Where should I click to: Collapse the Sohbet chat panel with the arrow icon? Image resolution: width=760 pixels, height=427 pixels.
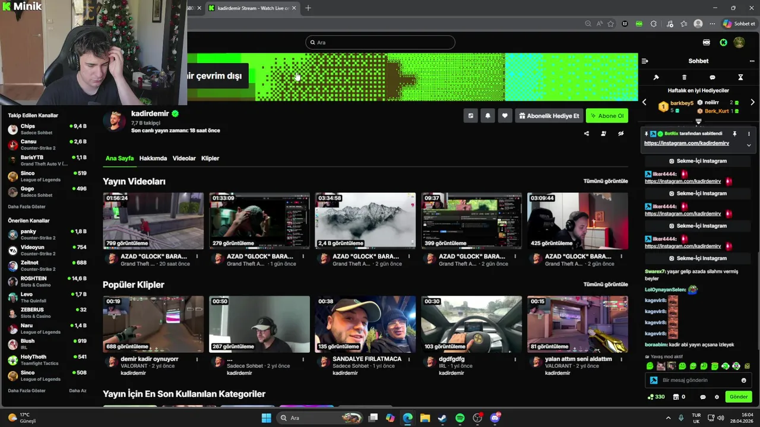pos(645,61)
